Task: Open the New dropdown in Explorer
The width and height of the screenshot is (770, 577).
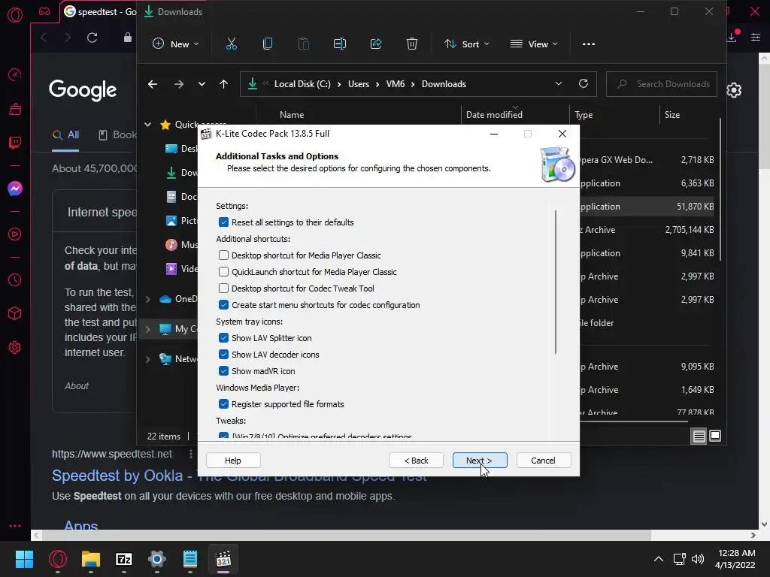Action: point(176,44)
